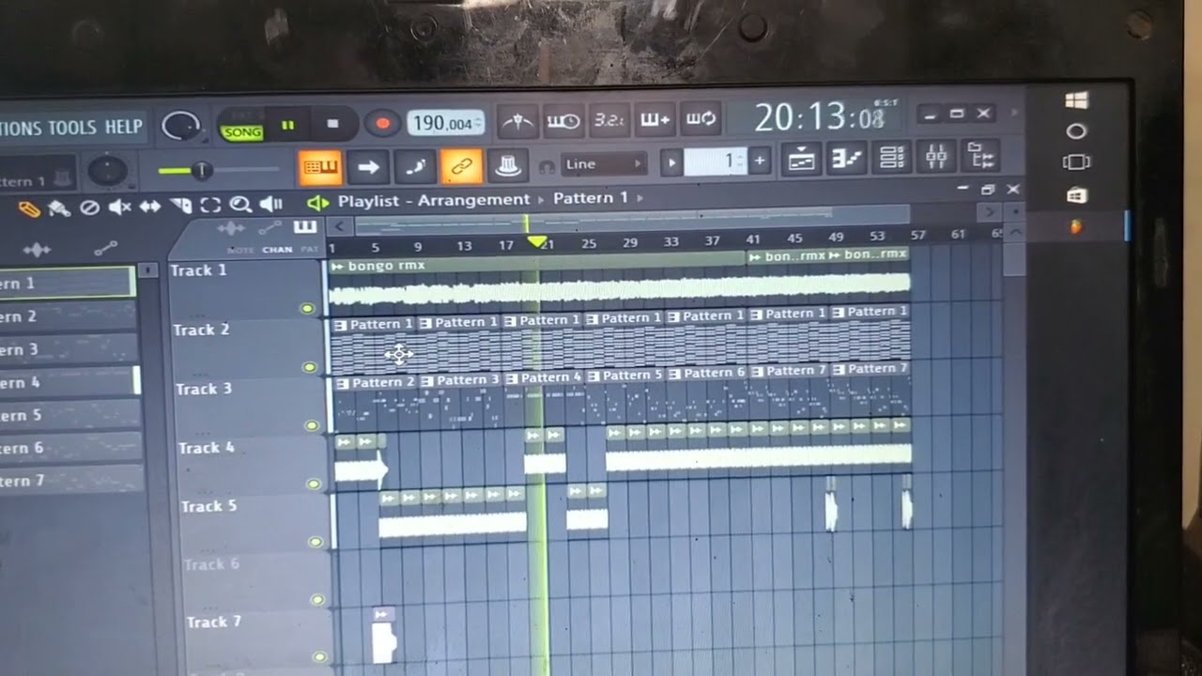This screenshot has height=676, width=1202.
Task: Select Pattern 7 in the picker panel
Action: 71,481
